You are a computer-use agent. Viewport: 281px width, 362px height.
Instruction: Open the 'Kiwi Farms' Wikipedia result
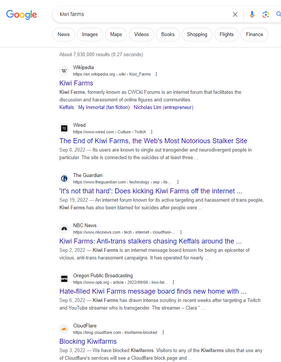[76, 83]
